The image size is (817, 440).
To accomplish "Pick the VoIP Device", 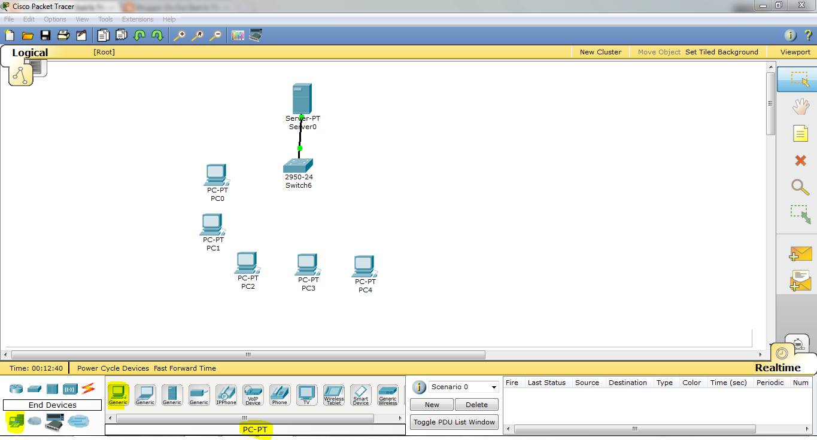I will [253, 395].
